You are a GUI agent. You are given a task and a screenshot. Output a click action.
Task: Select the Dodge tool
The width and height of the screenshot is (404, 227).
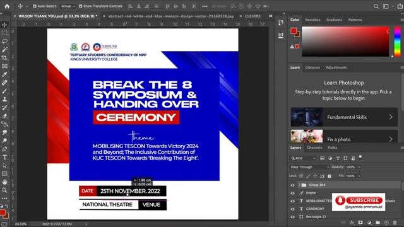[x=4, y=141]
